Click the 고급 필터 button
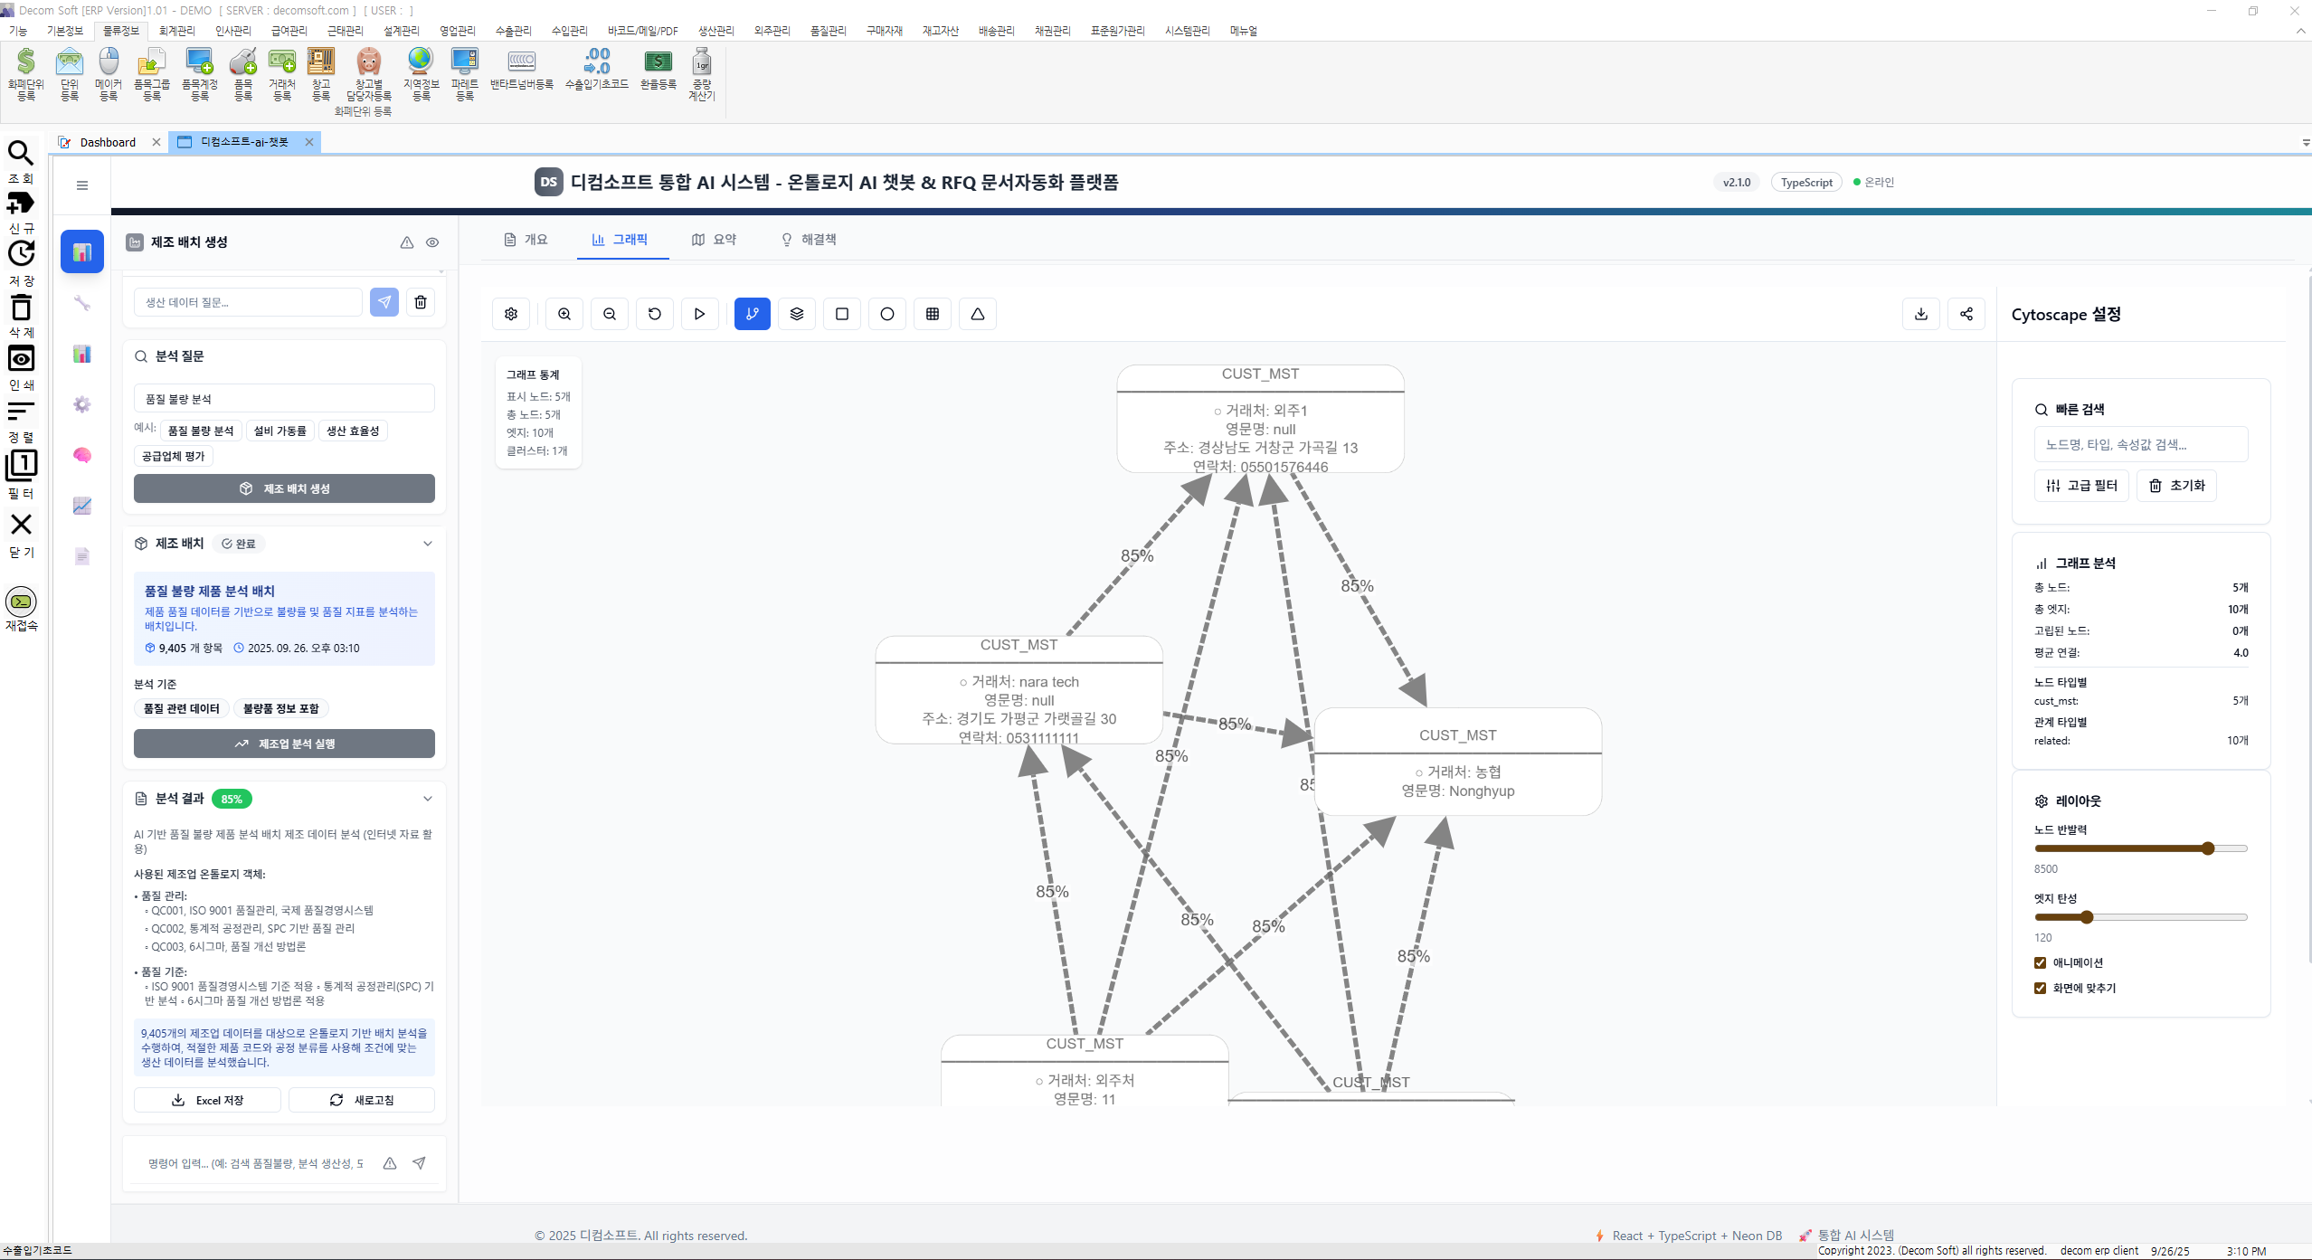The width and height of the screenshot is (2312, 1260). (x=2081, y=486)
